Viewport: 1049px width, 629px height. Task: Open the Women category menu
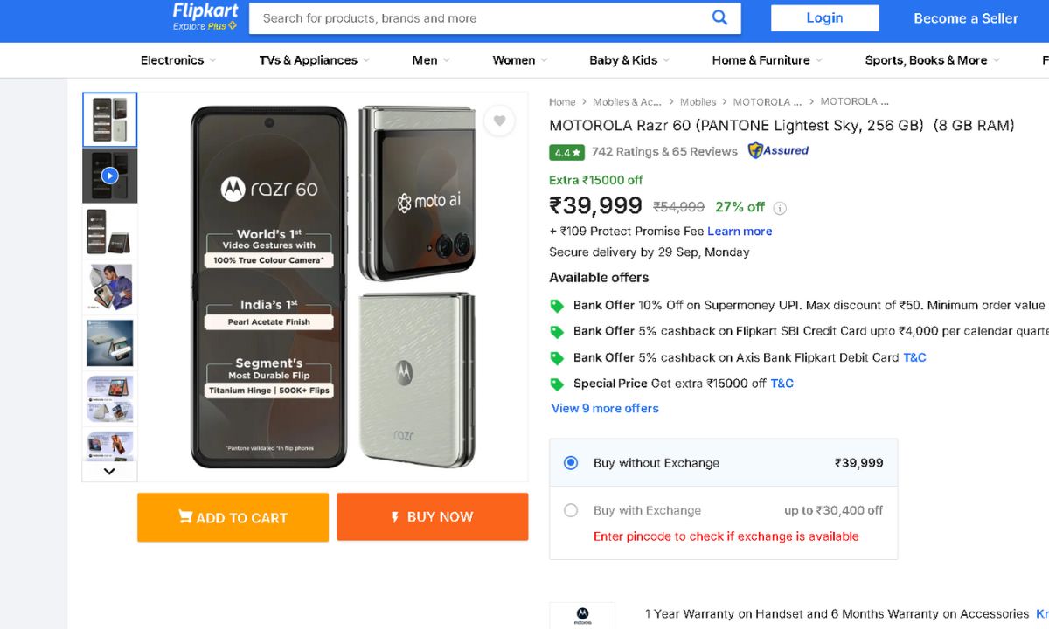pos(520,60)
